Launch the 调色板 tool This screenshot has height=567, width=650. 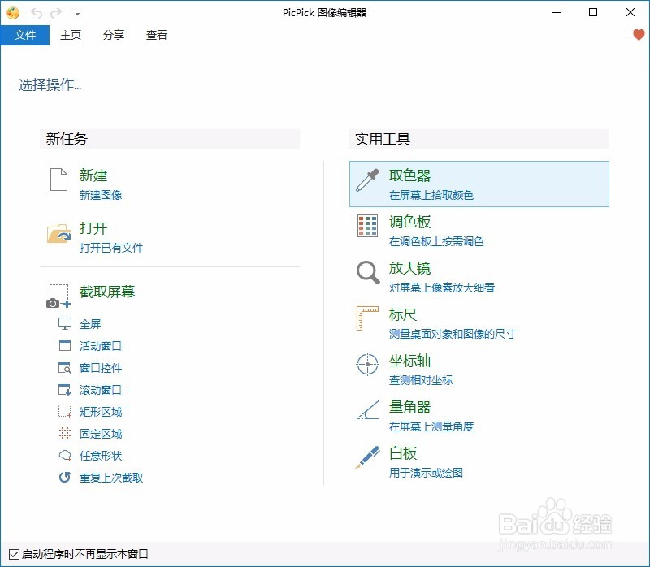[x=410, y=222]
